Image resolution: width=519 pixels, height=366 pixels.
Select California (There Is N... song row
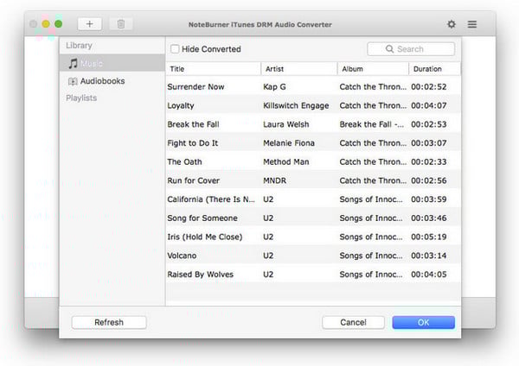click(x=313, y=199)
